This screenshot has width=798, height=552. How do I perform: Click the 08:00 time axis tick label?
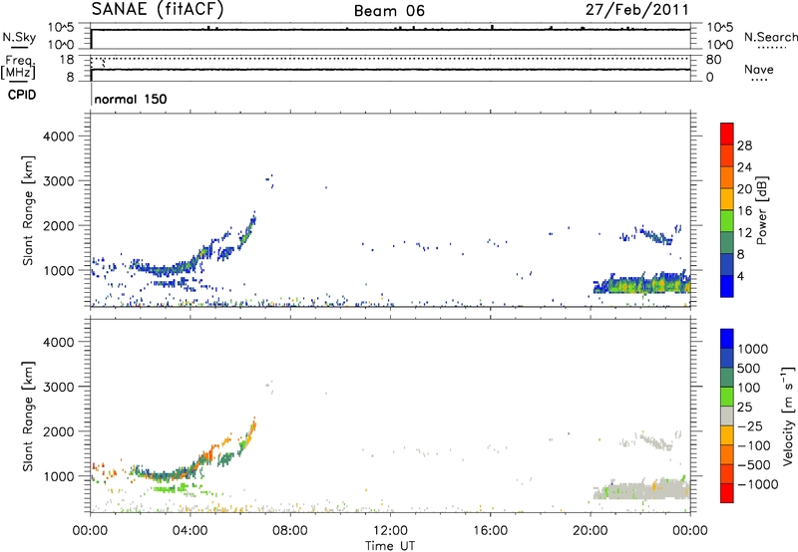click(289, 531)
